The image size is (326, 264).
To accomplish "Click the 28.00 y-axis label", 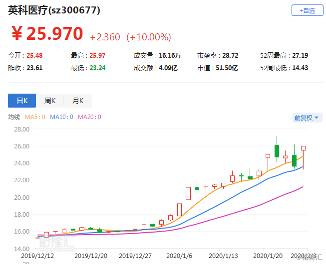I will click(x=21, y=130).
